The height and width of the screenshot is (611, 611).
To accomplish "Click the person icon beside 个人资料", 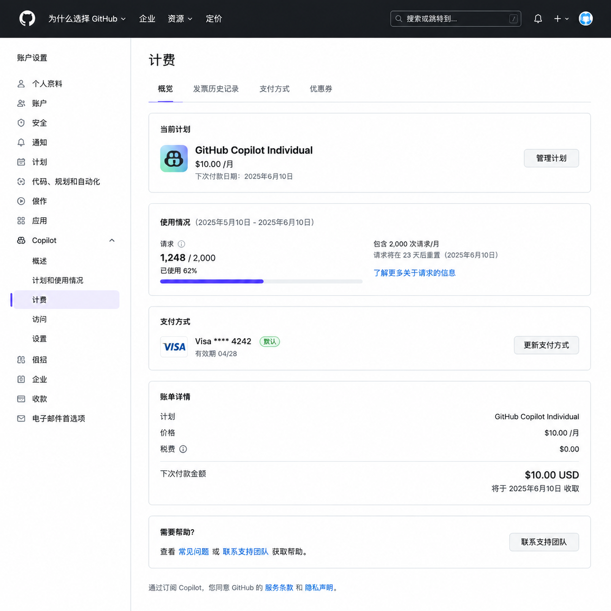I will pos(21,84).
